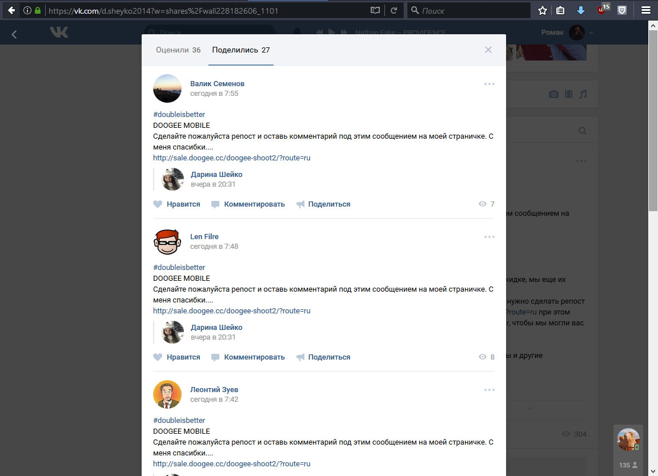The width and height of the screenshot is (658, 476).
Task: Bookmark this page with the star icon
Action: point(542,10)
